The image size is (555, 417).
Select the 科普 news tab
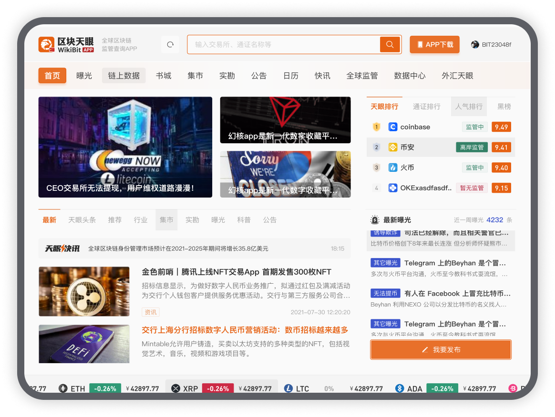pyautogui.click(x=244, y=220)
